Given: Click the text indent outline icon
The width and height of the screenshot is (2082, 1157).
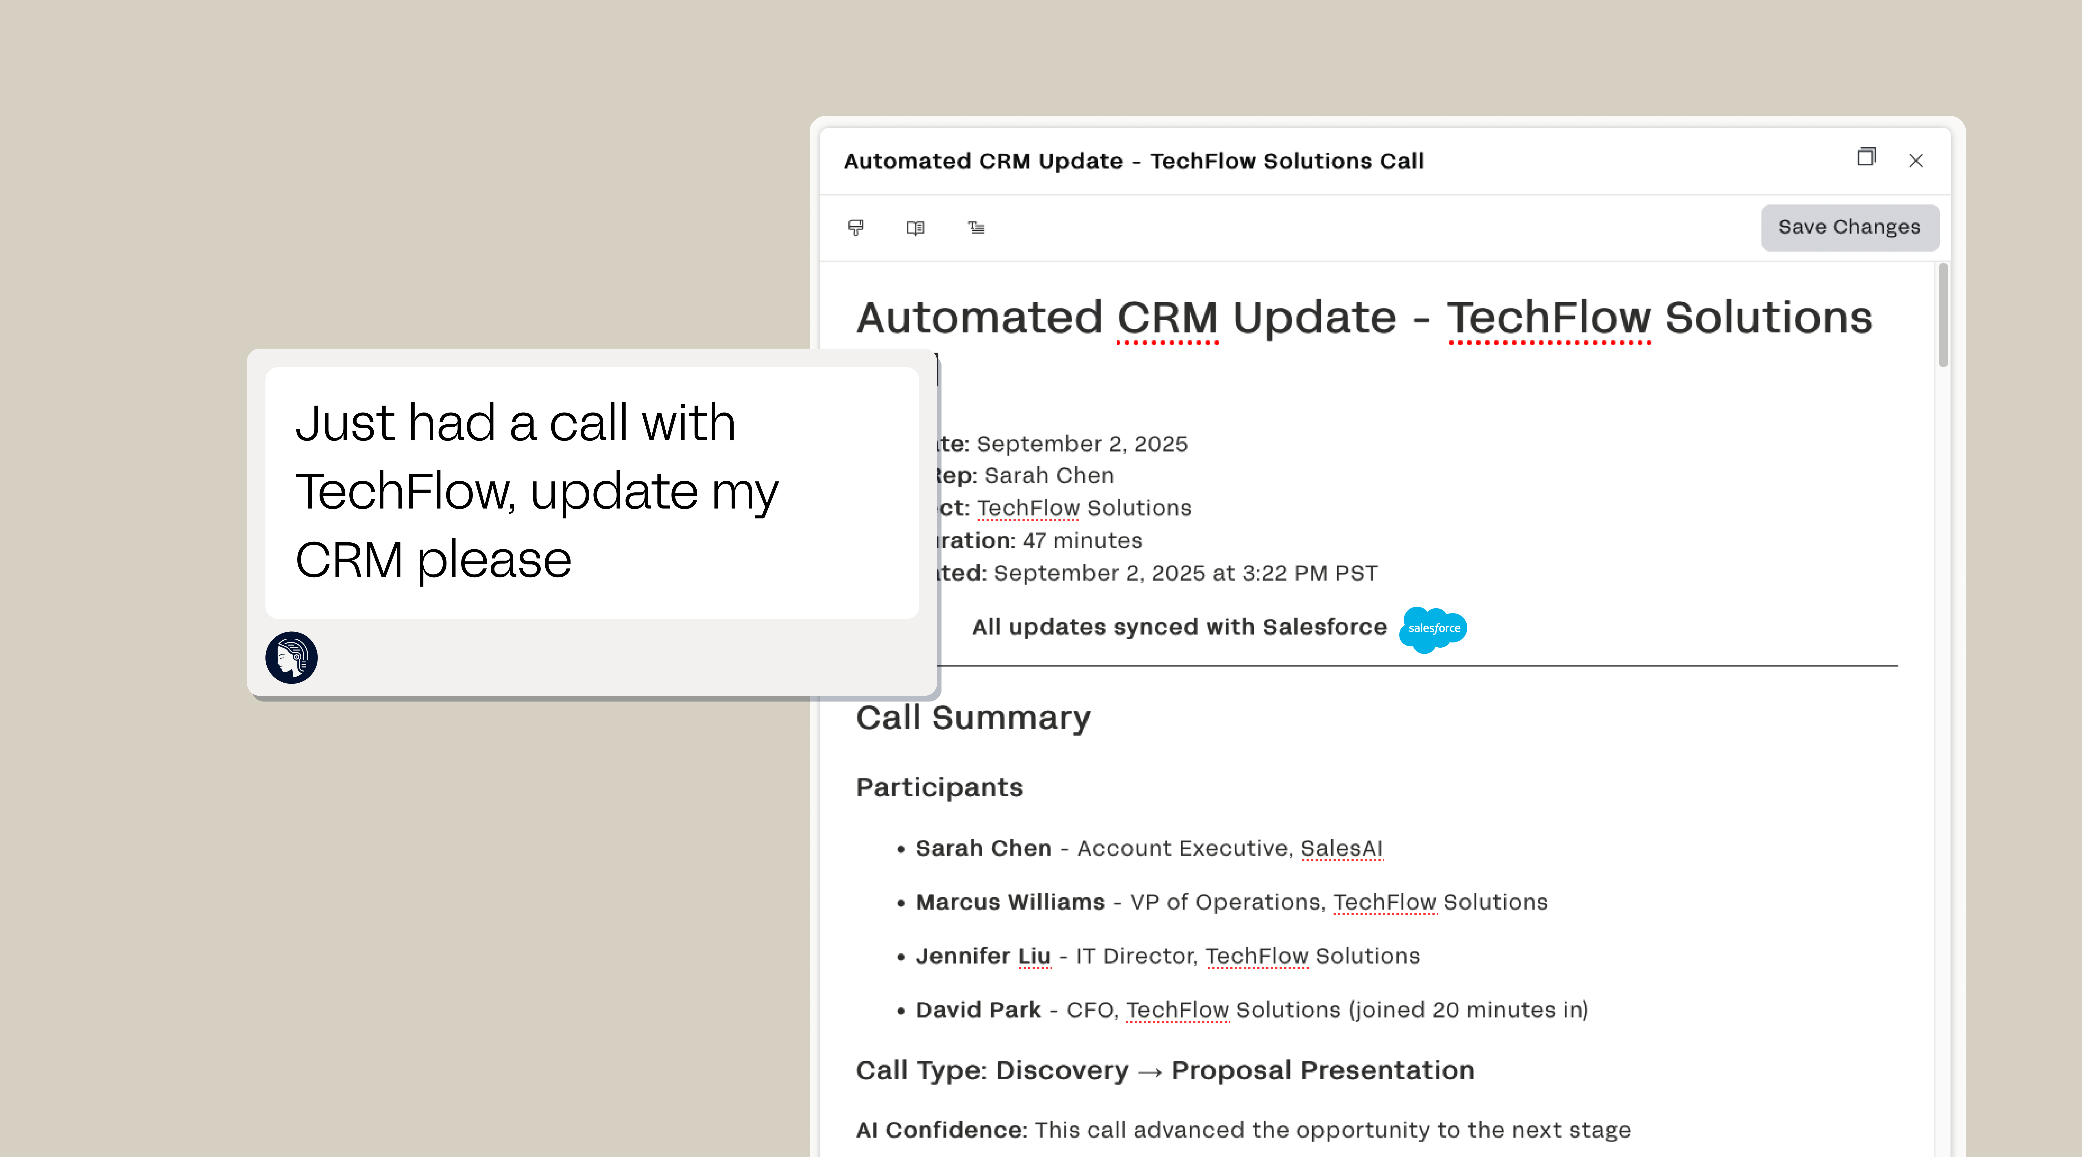Looking at the screenshot, I should coord(976,228).
